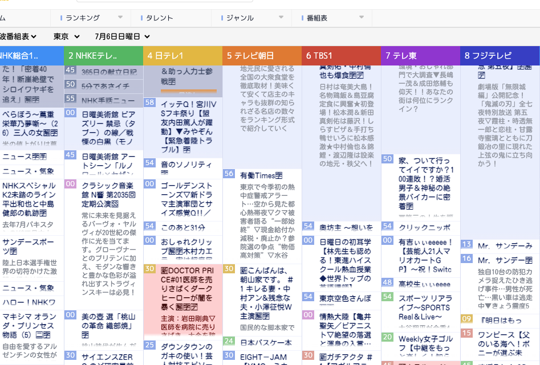Expand the 番組表 dropdown arrow
The height and width of the screenshot is (365, 540).
tap(362, 17)
